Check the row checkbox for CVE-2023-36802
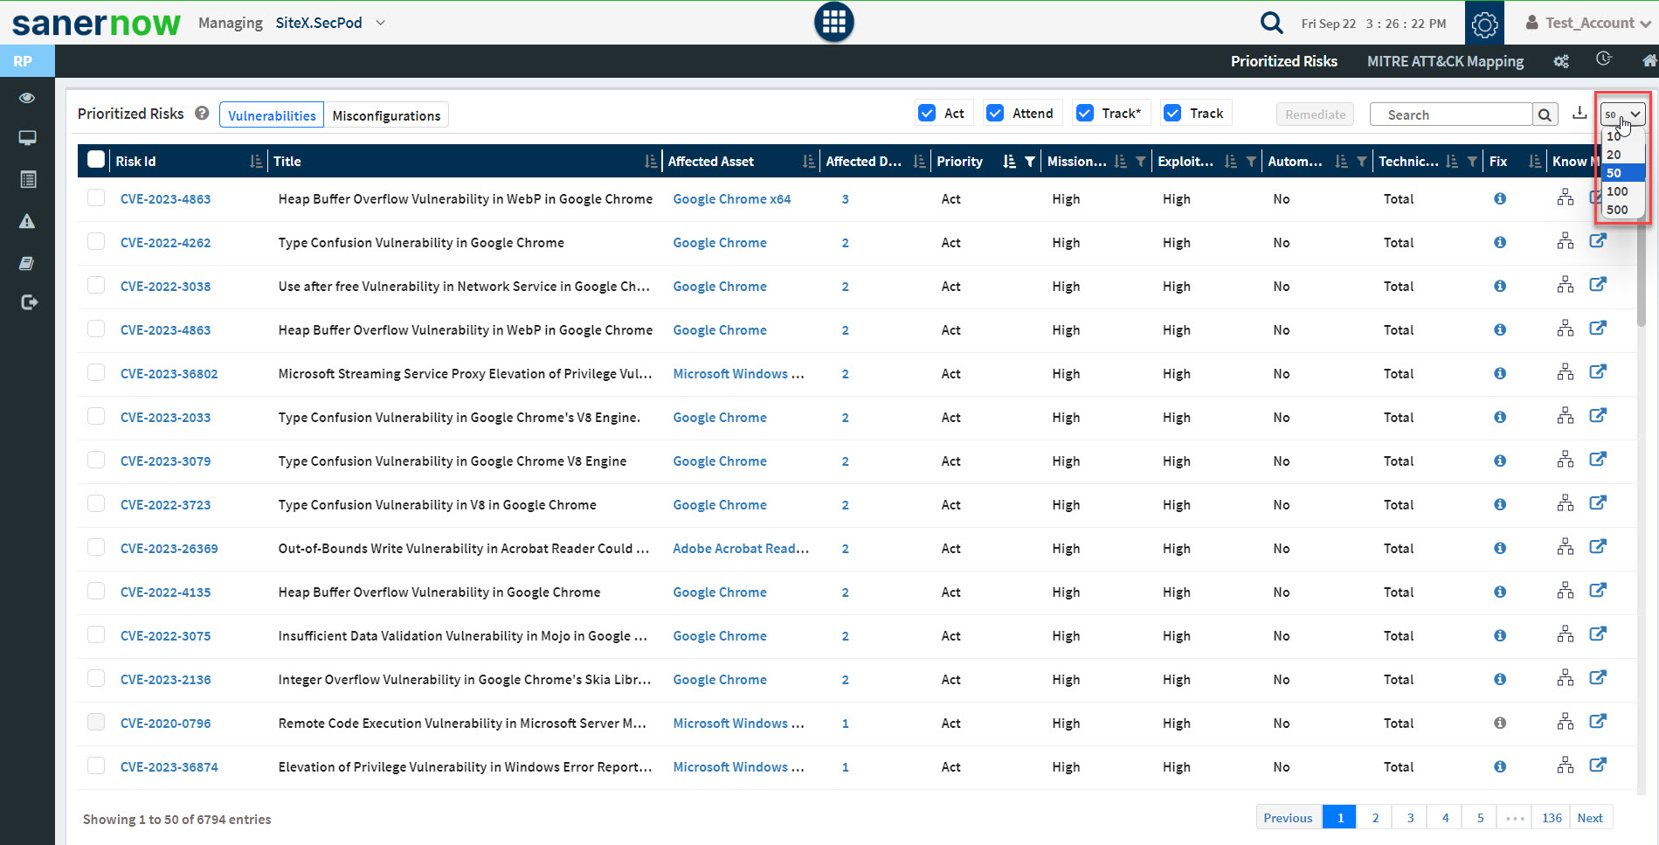This screenshot has width=1659, height=845. tap(96, 372)
